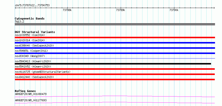Click the Cytogenetic Bands track heading

click(30, 18)
